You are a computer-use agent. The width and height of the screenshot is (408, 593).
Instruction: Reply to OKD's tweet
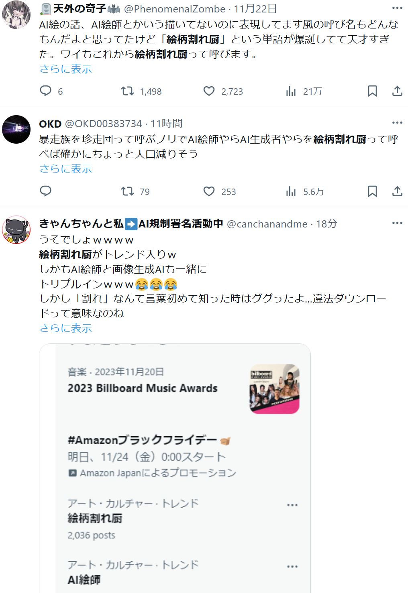tap(46, 191)
